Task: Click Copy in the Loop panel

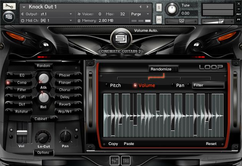Action: pos(113,144)
